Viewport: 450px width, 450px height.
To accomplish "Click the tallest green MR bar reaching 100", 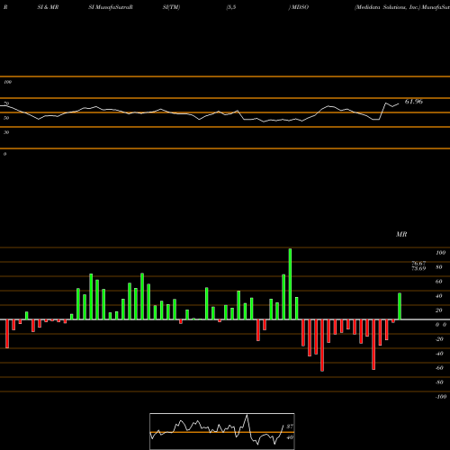I will coord(290,283).
